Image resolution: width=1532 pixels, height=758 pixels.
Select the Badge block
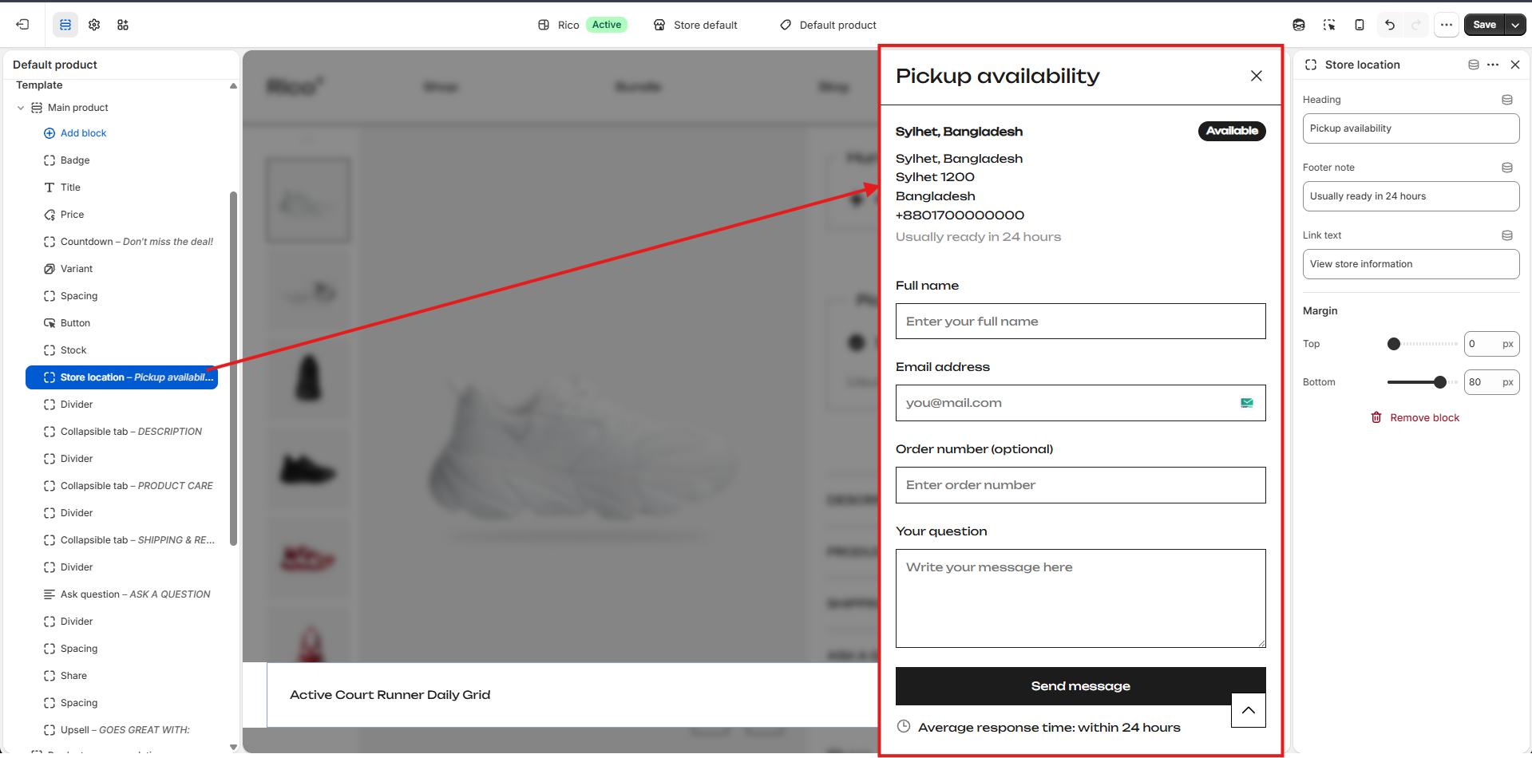121,160
